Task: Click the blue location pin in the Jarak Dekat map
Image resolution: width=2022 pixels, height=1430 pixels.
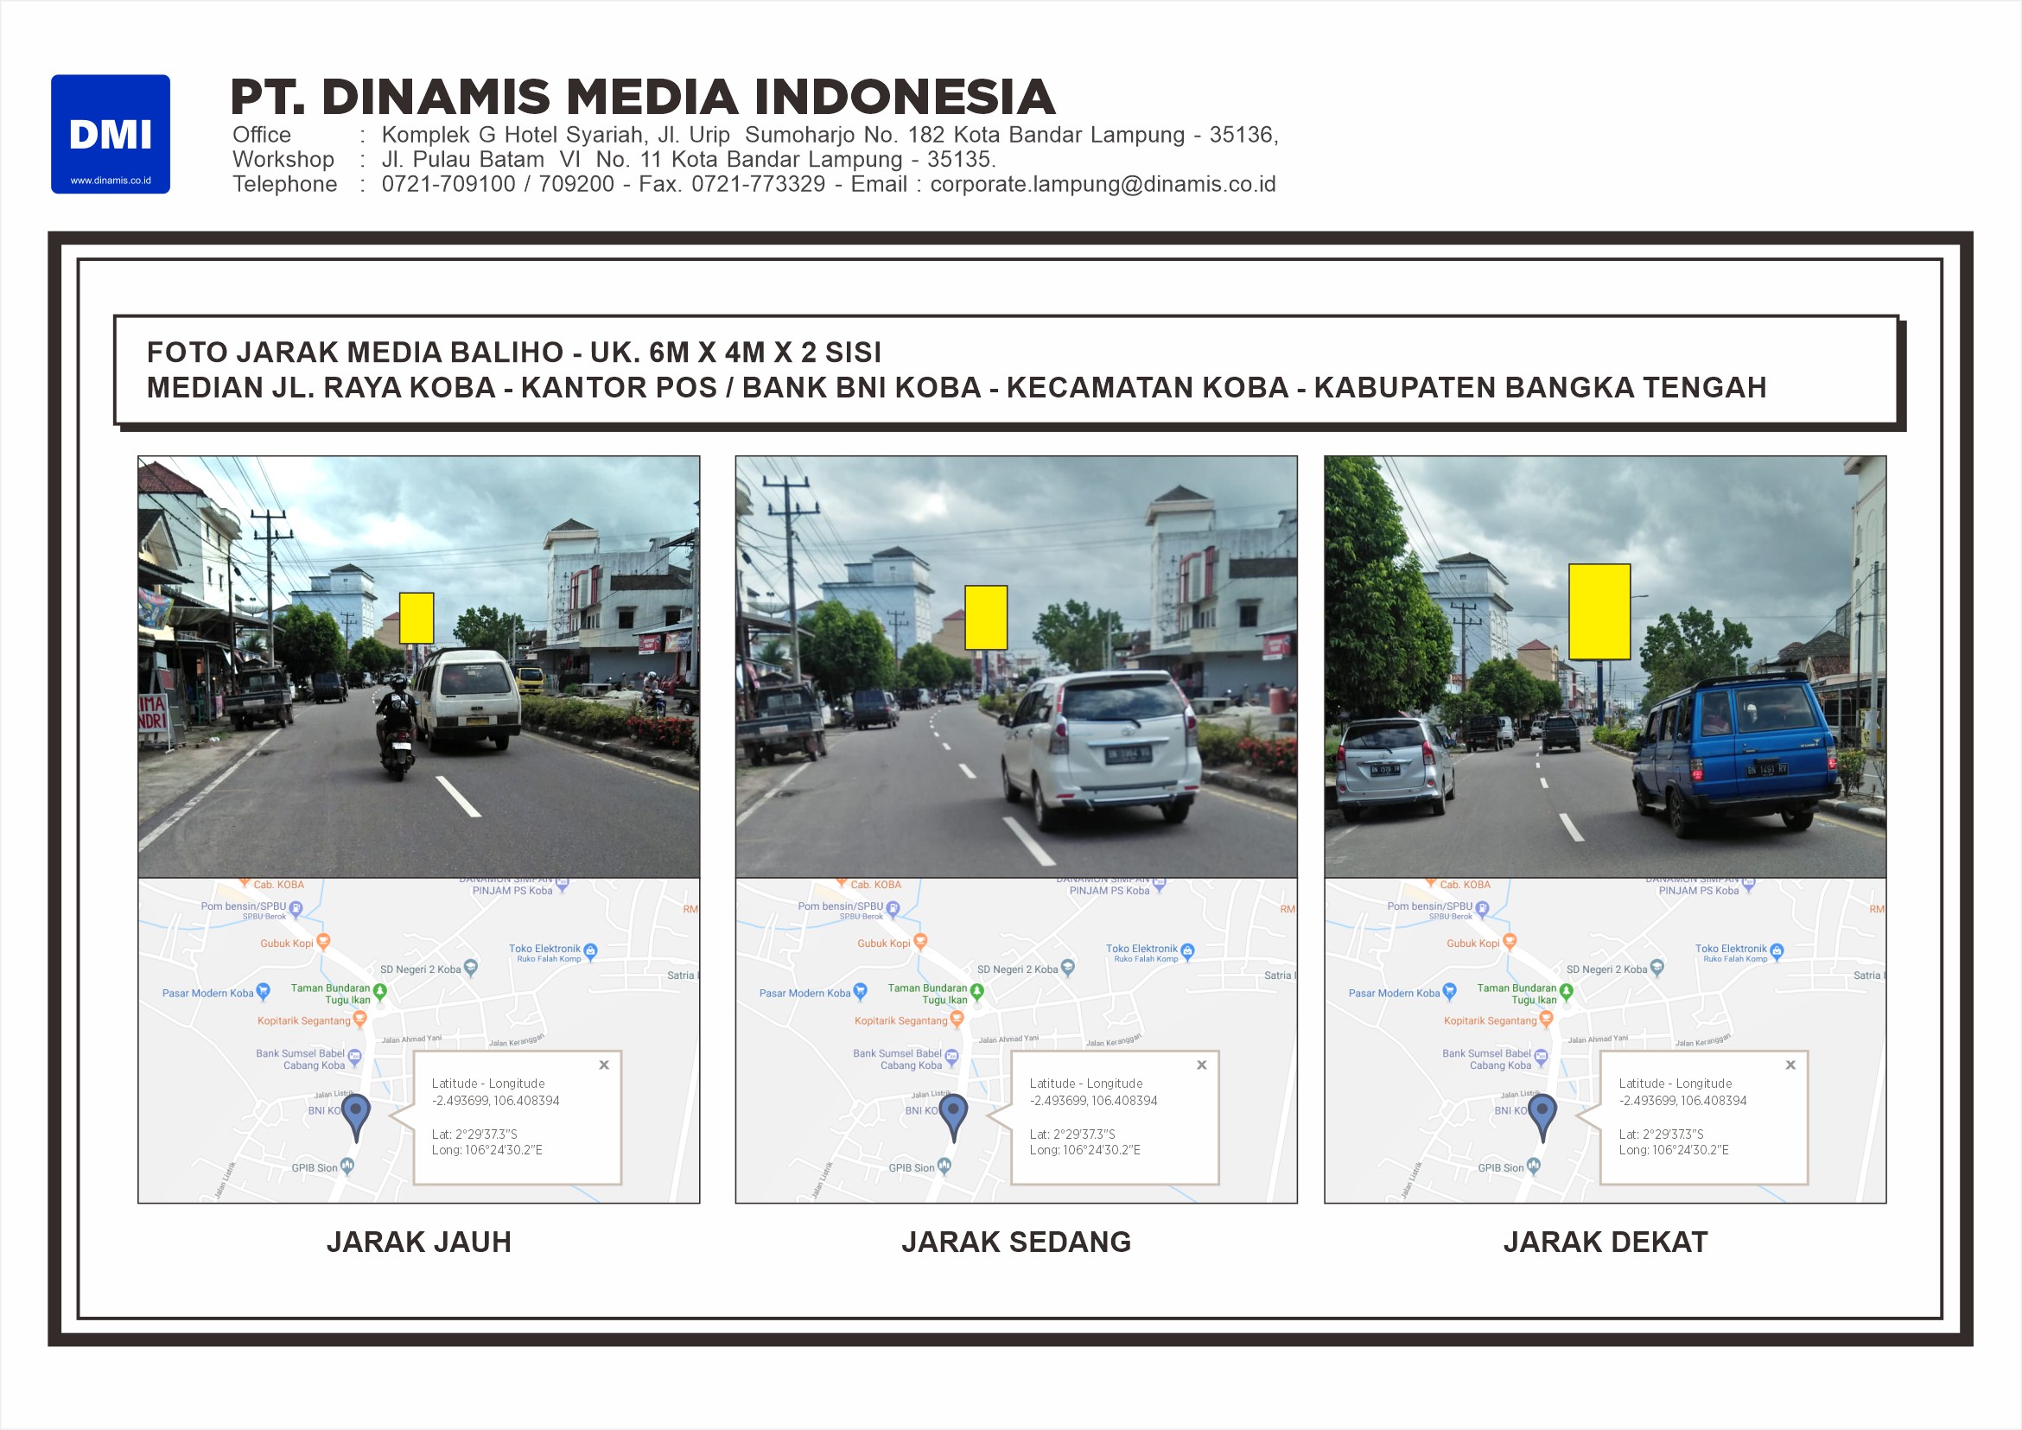Action: point(1542,1117)
